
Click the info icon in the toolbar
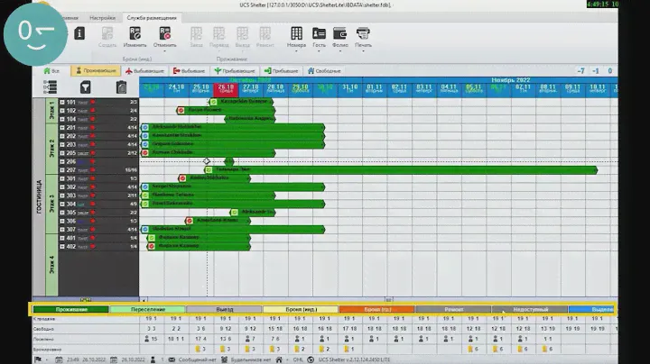click(79, 33)
